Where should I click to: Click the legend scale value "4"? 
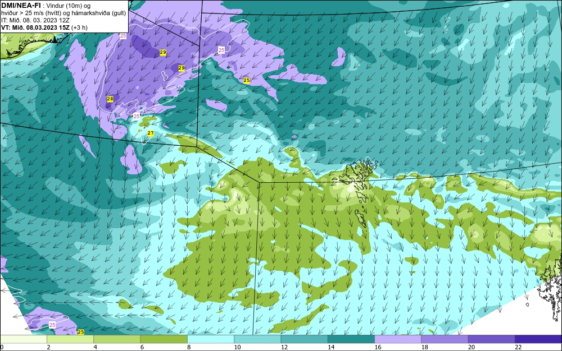(x=96, y=347)
